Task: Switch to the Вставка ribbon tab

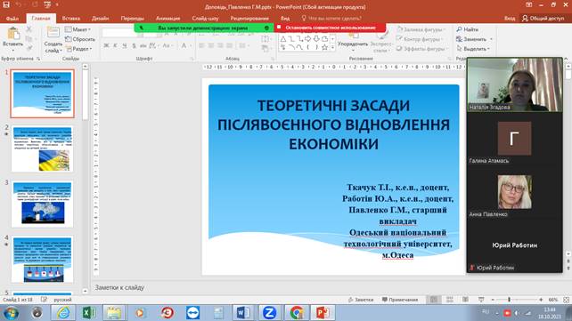Action: (x=70, y=18)
